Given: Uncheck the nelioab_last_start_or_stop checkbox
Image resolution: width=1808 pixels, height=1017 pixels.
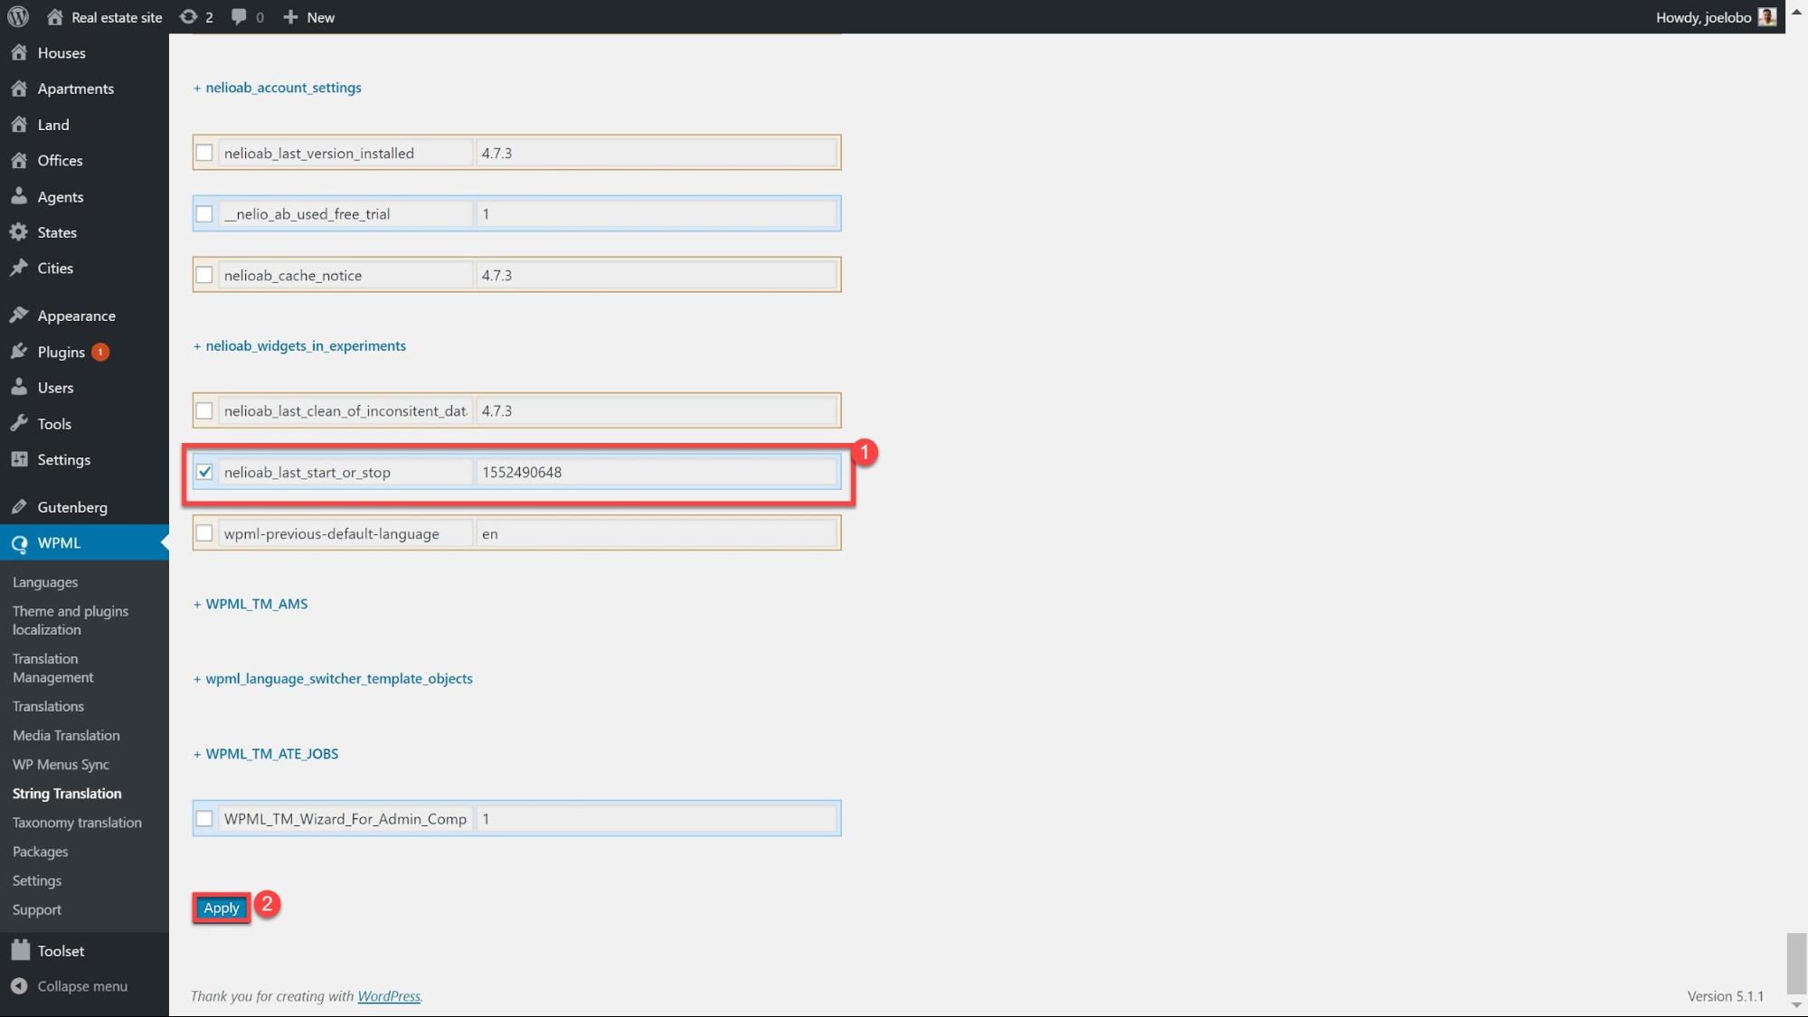Looking at the screenshot, I should (204, 472).
